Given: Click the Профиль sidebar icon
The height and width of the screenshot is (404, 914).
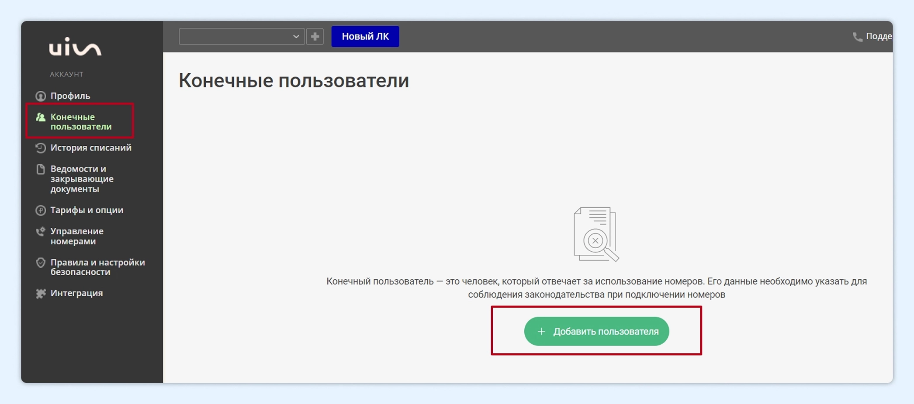Looking at the screenshot, I should coord(41,96).
